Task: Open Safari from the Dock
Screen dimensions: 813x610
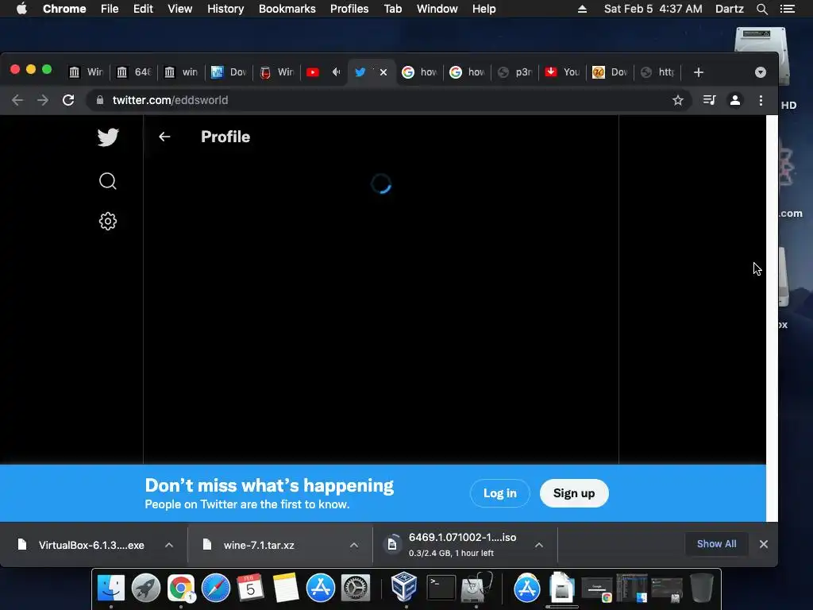Action: click(x=216, y=588)
